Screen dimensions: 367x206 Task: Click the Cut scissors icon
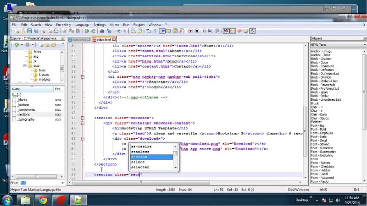coord(65,31)
